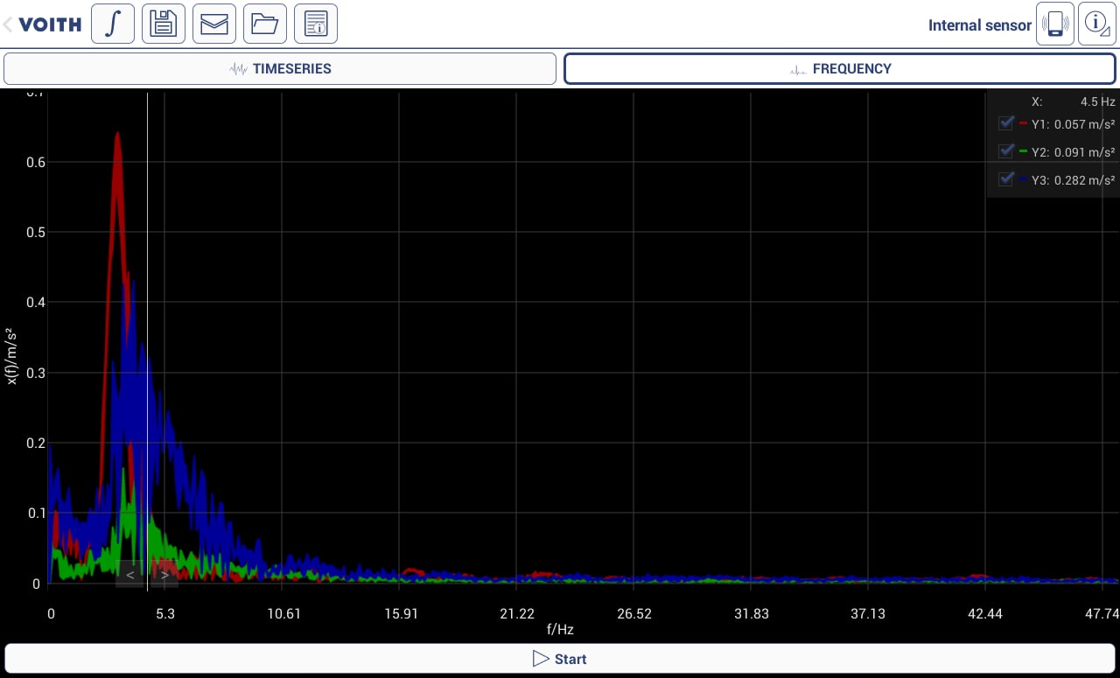
Task: Click the red peak in the spectrum
Action: click(x=117, y=136)
